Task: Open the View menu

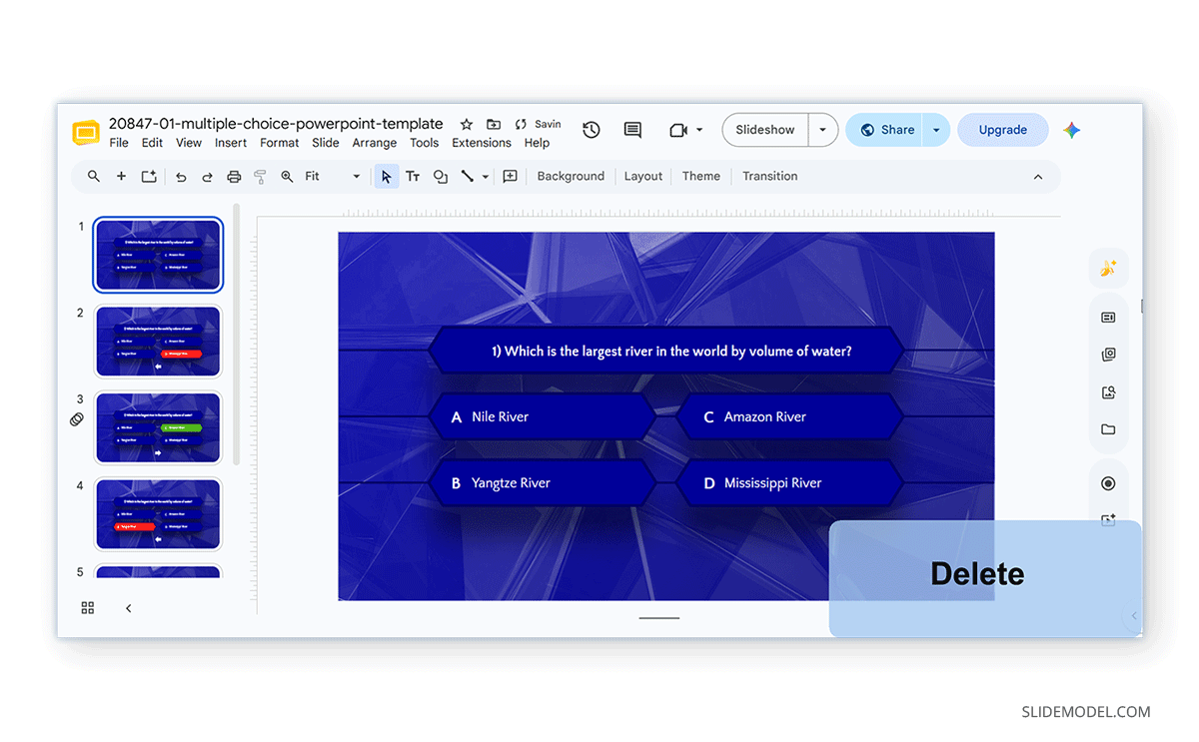Action: point(189,143)
